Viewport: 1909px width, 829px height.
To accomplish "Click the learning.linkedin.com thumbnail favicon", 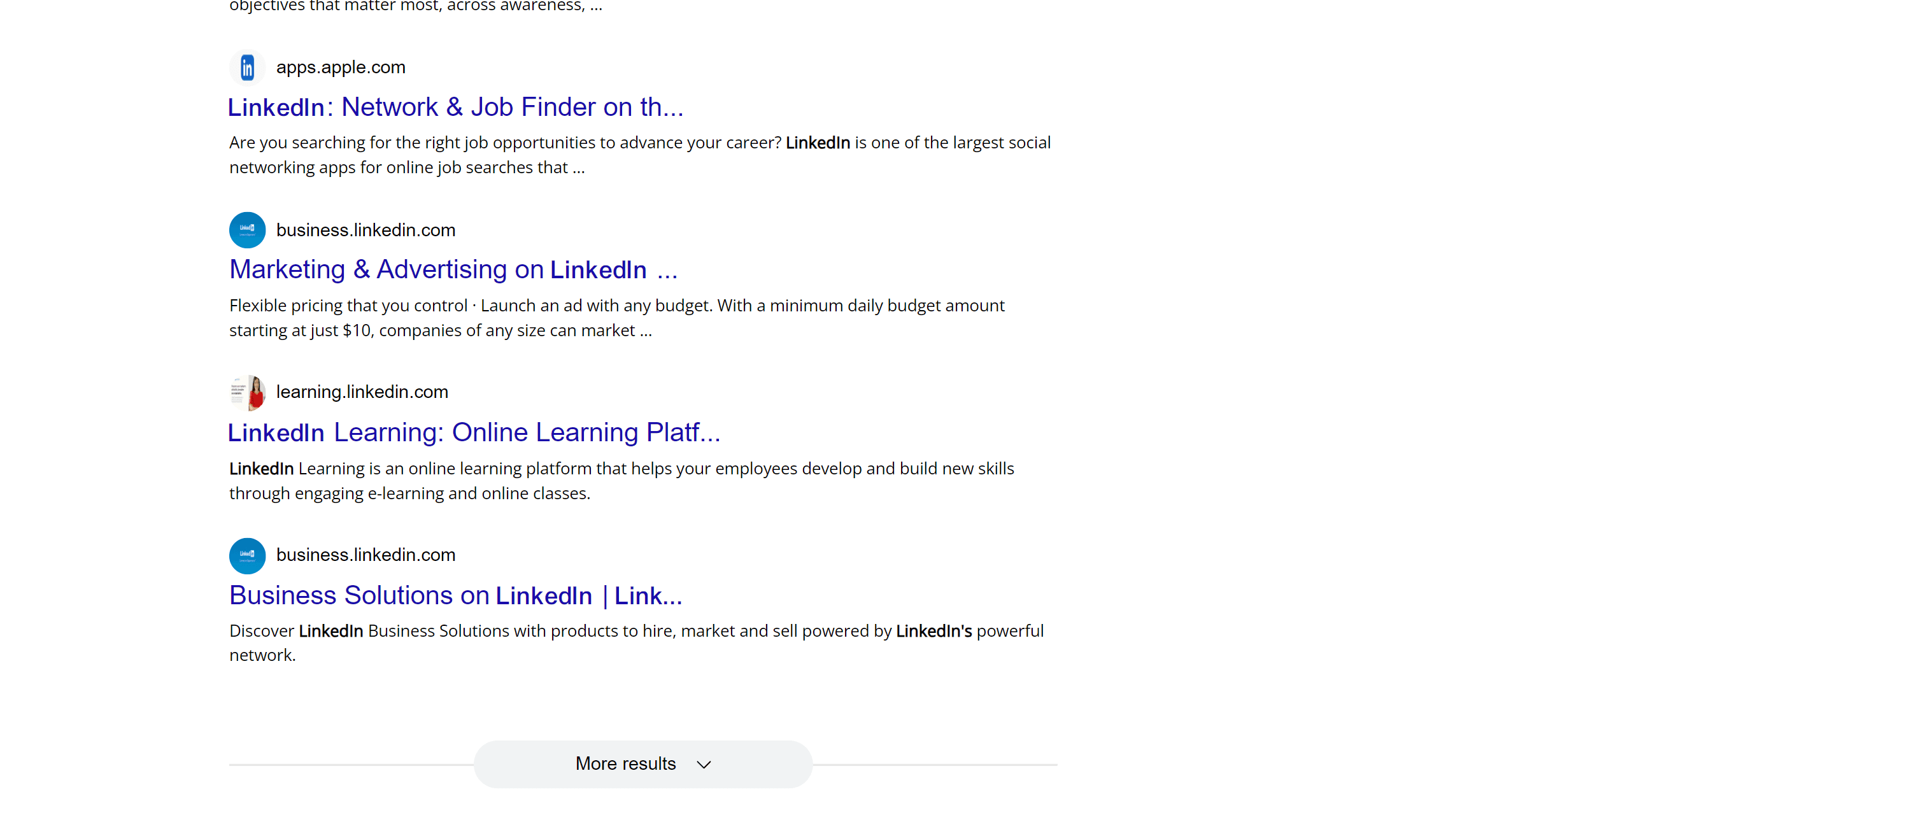I will (x=247, y=393).
